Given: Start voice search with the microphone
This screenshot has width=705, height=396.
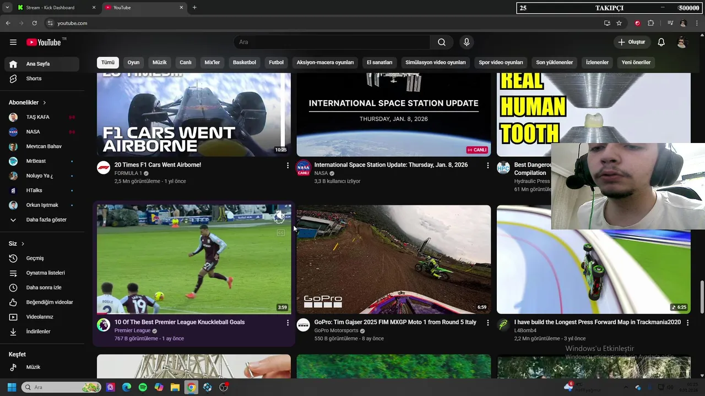Looking at the screenshot, I should [x=467, y=42].
